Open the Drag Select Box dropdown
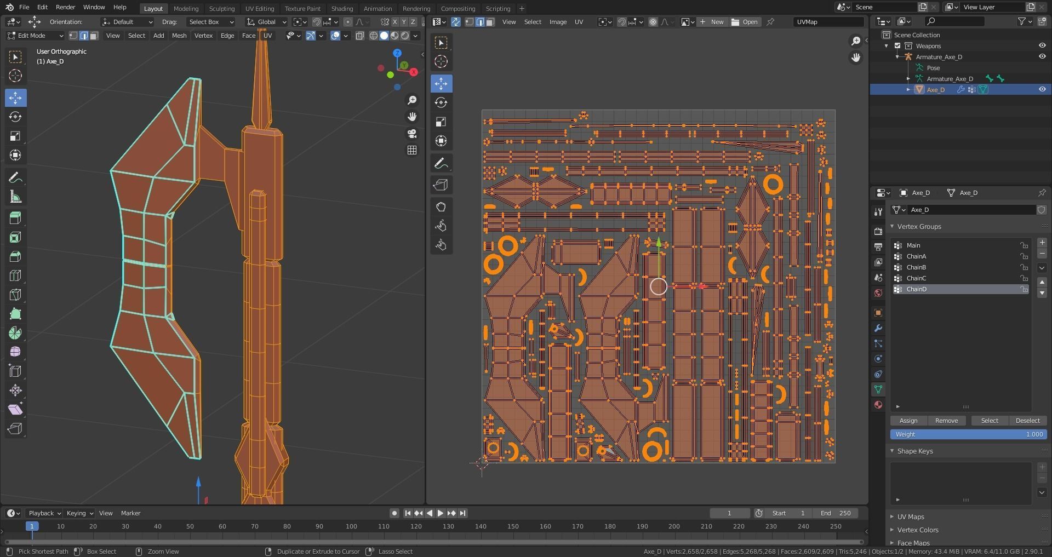This screenshot has height=557, width=1052. tap(211, 22)
